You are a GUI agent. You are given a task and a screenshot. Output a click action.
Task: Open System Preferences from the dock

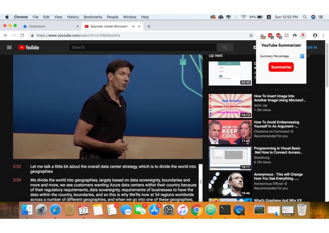pos(168,209)
